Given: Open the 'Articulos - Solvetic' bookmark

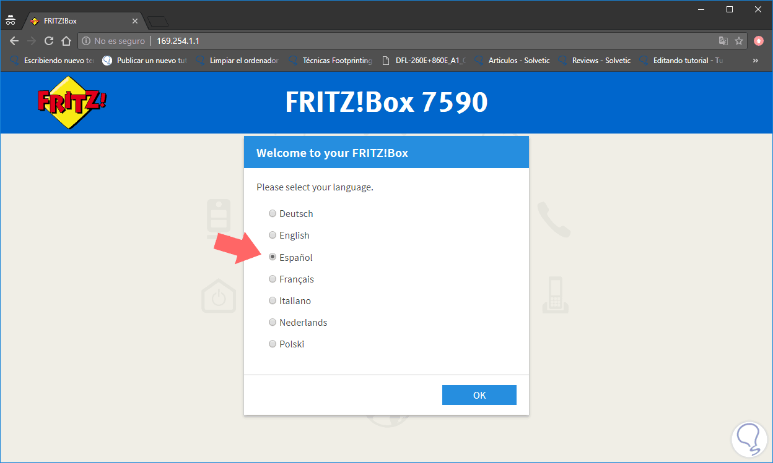Looking at the screenshot, I should click(x=512, y=61).
